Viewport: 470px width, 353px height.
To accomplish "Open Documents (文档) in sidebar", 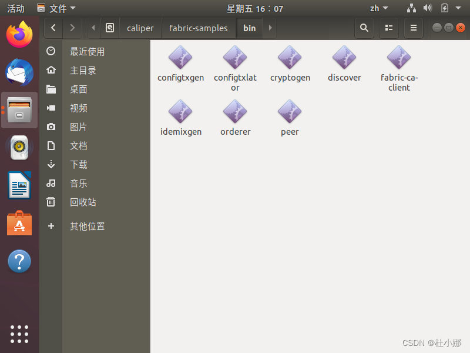I will pyautogui.click(x=95, y=145).
